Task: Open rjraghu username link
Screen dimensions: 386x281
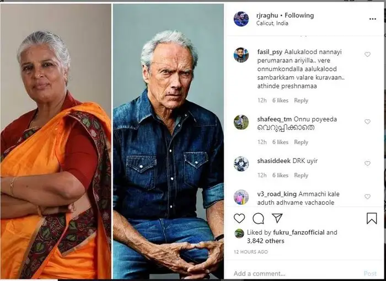Action: pos(267,15)
